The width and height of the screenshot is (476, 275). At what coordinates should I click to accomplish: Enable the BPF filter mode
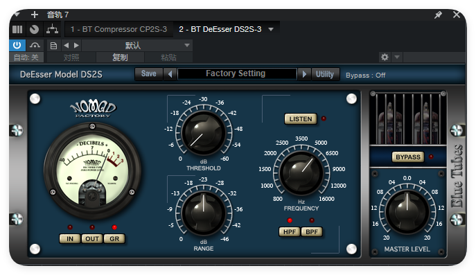[312, 232]
